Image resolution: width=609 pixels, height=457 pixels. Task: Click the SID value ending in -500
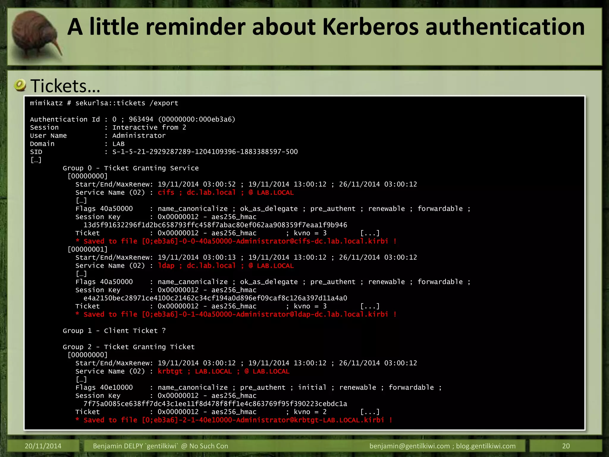[205, 152]
